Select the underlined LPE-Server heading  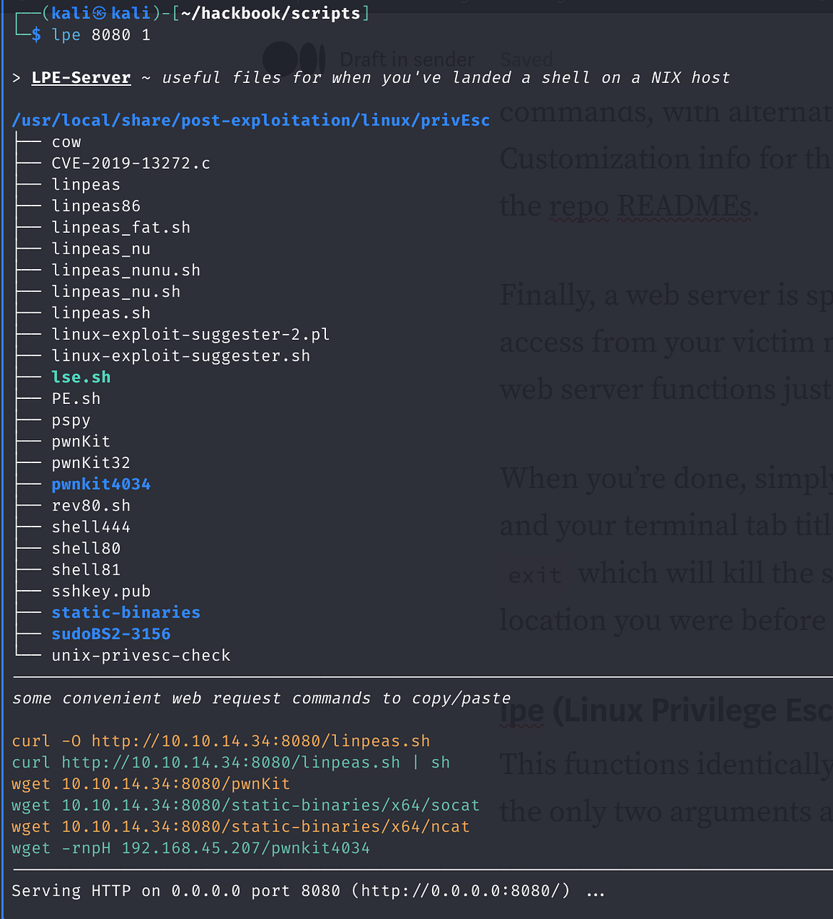tap(81, 77)
